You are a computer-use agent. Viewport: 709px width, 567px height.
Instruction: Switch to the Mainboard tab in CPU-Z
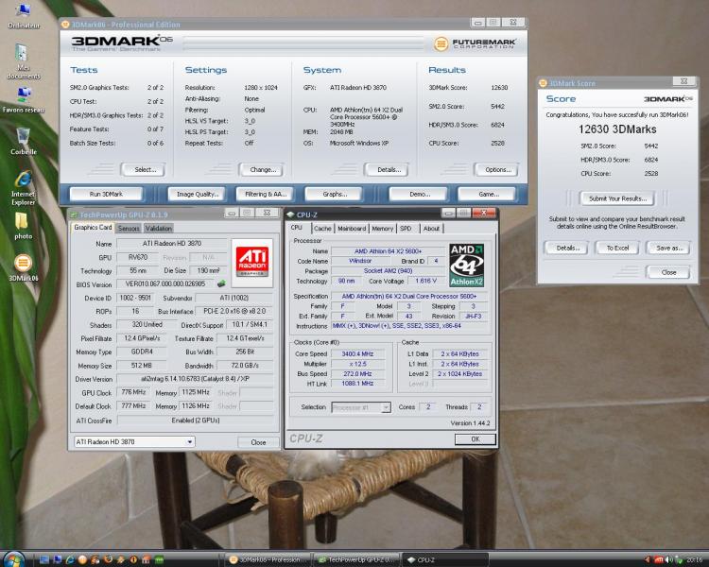pos(352,229)
